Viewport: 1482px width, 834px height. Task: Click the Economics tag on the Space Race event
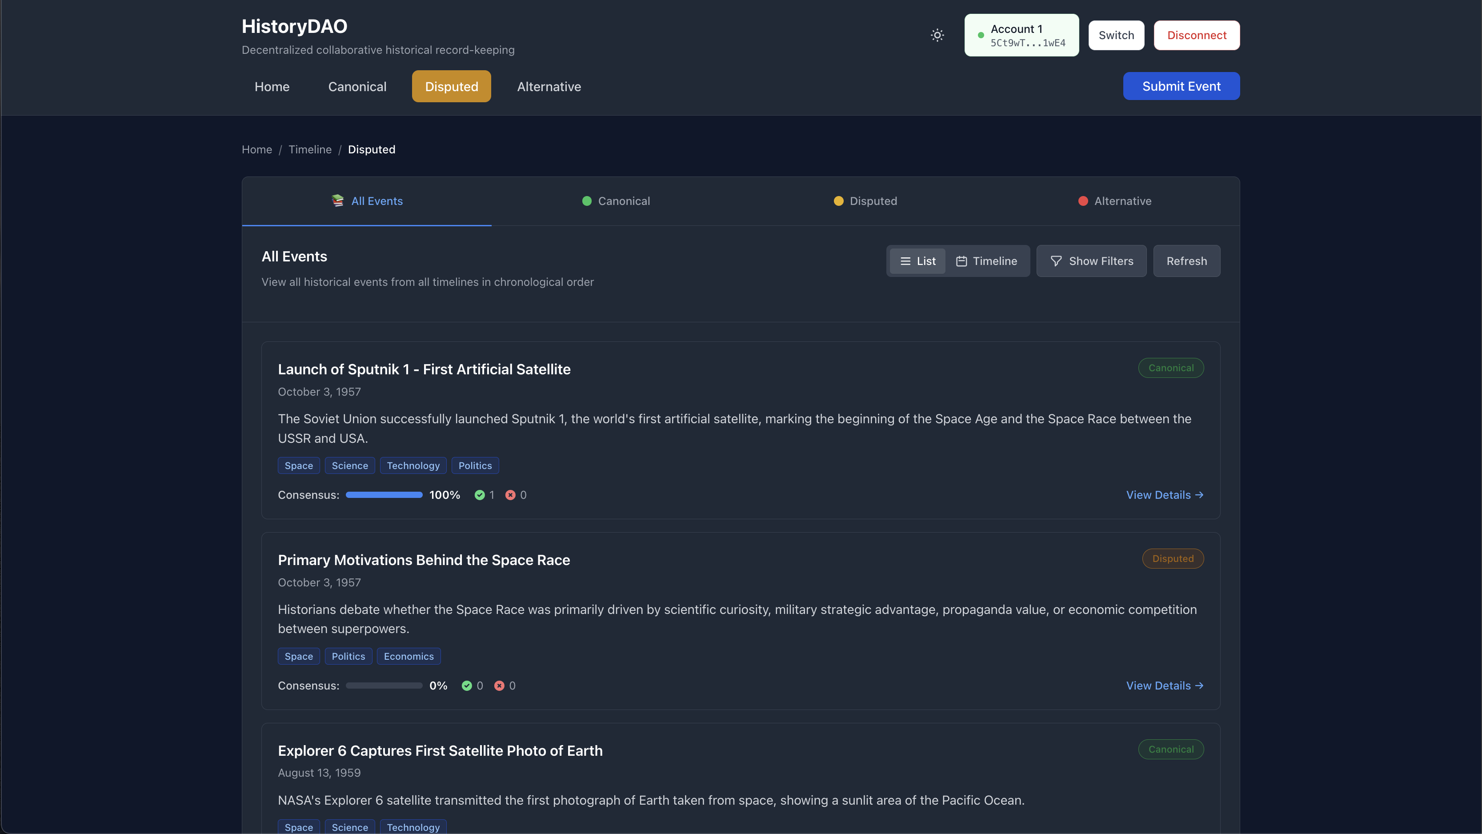point(409,656)
